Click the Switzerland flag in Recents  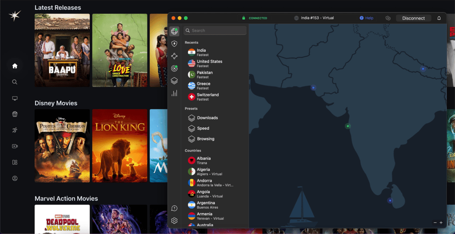tap(192, 97)
